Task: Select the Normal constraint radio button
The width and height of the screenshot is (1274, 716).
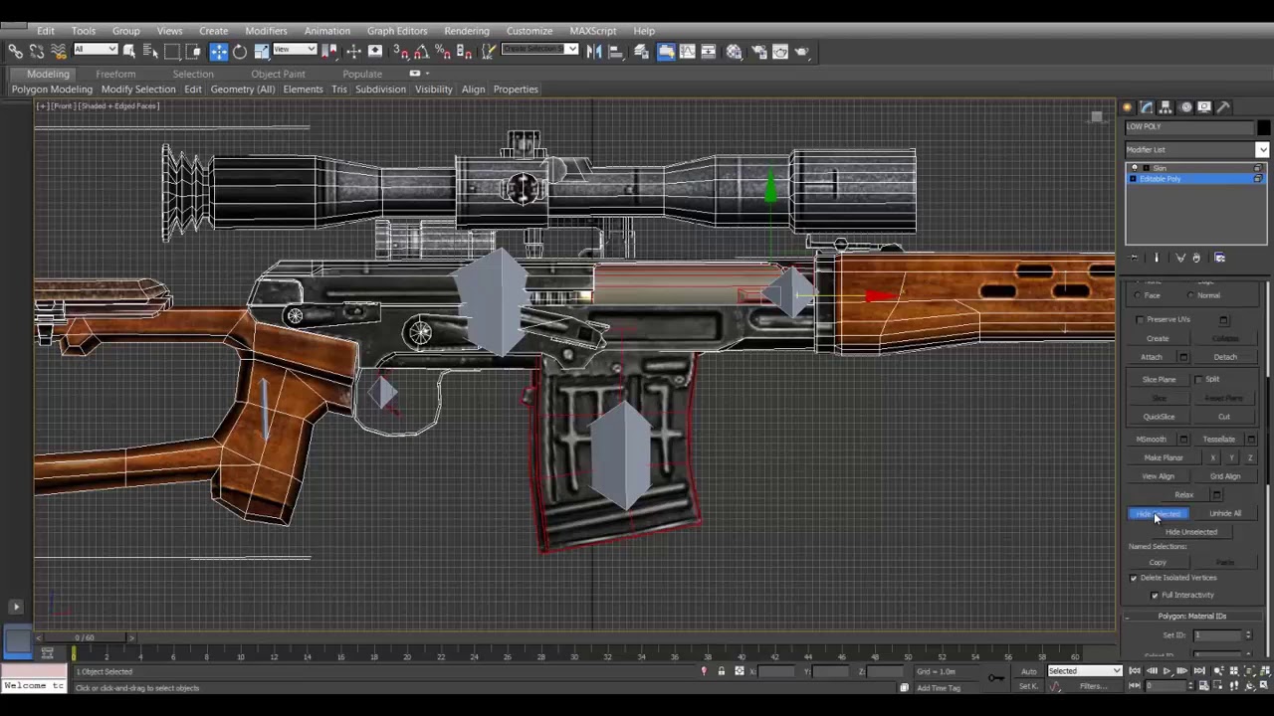Action: coord(1190,295)
